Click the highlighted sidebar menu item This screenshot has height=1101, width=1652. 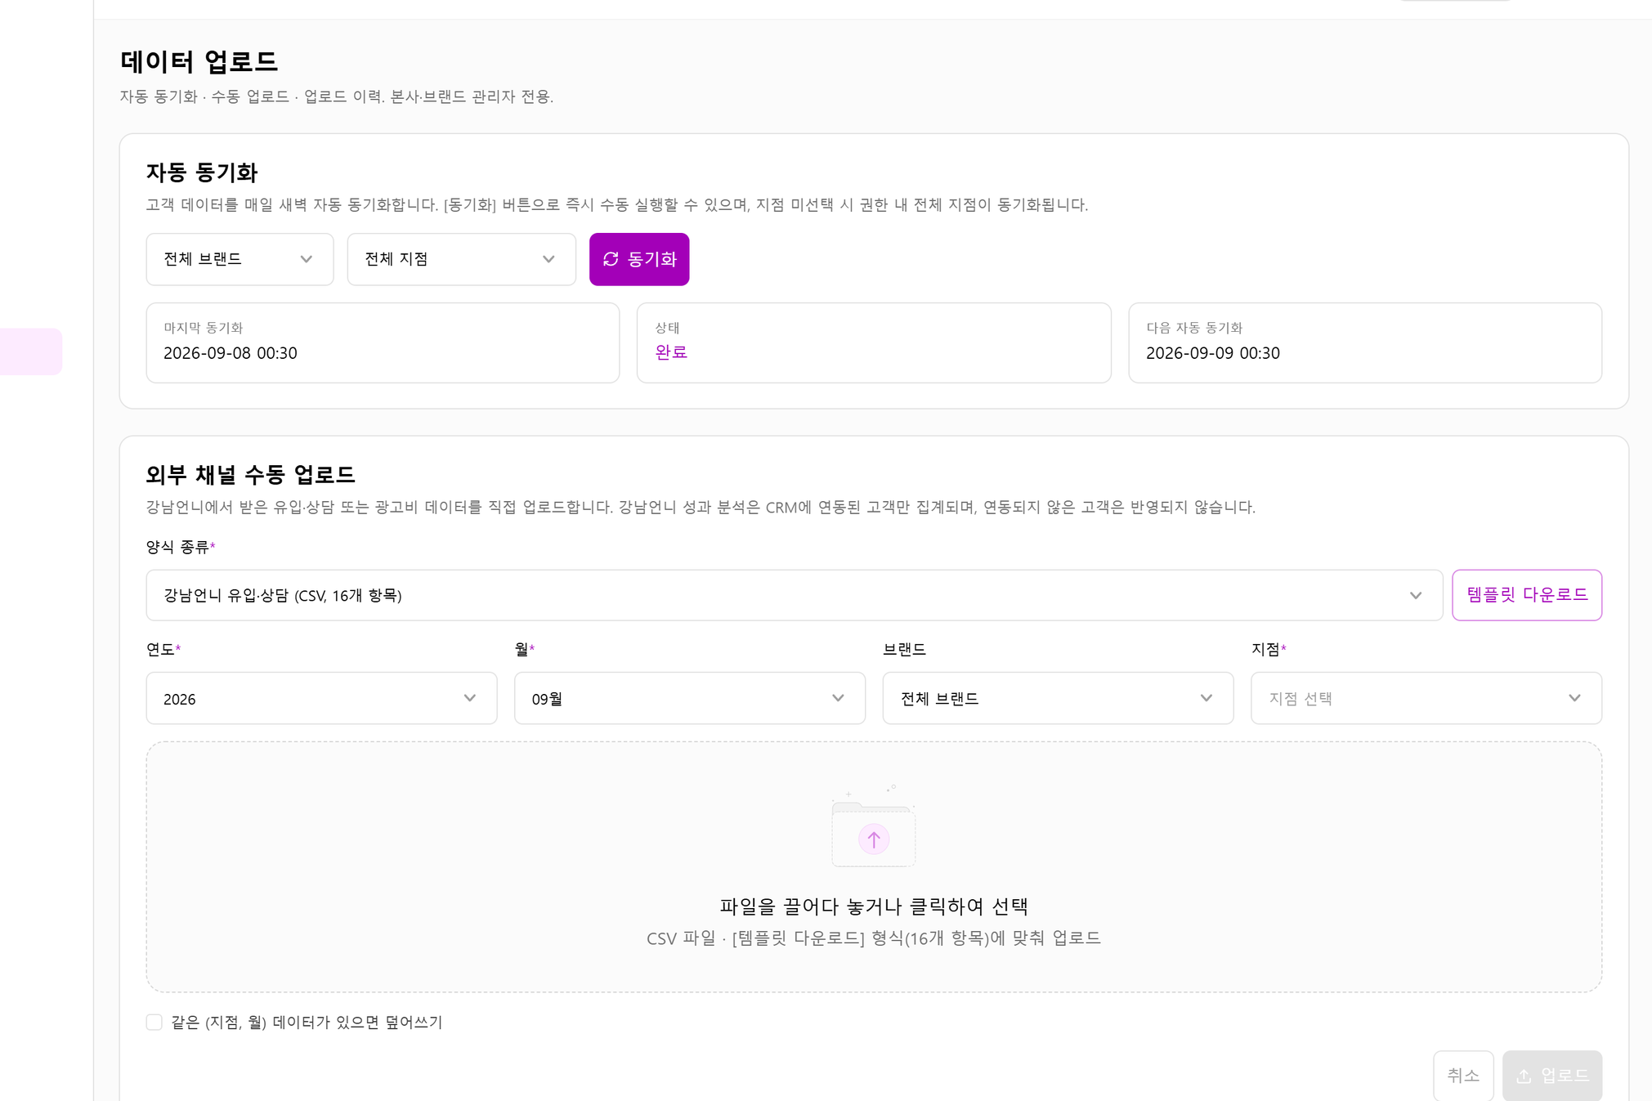coord(31,351)
